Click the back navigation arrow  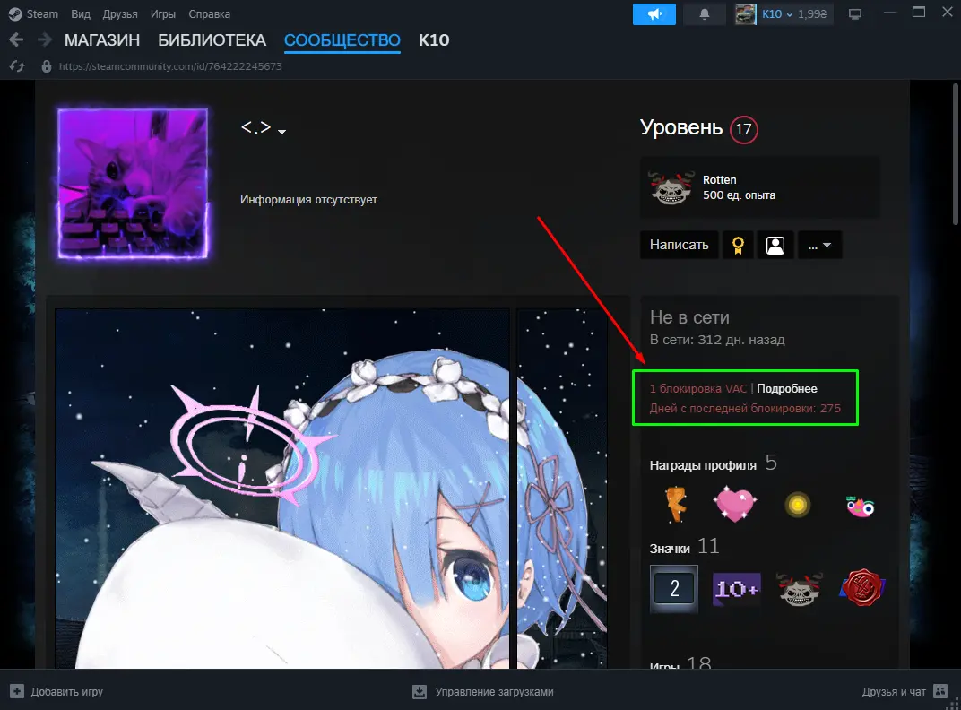pos(16,40)
